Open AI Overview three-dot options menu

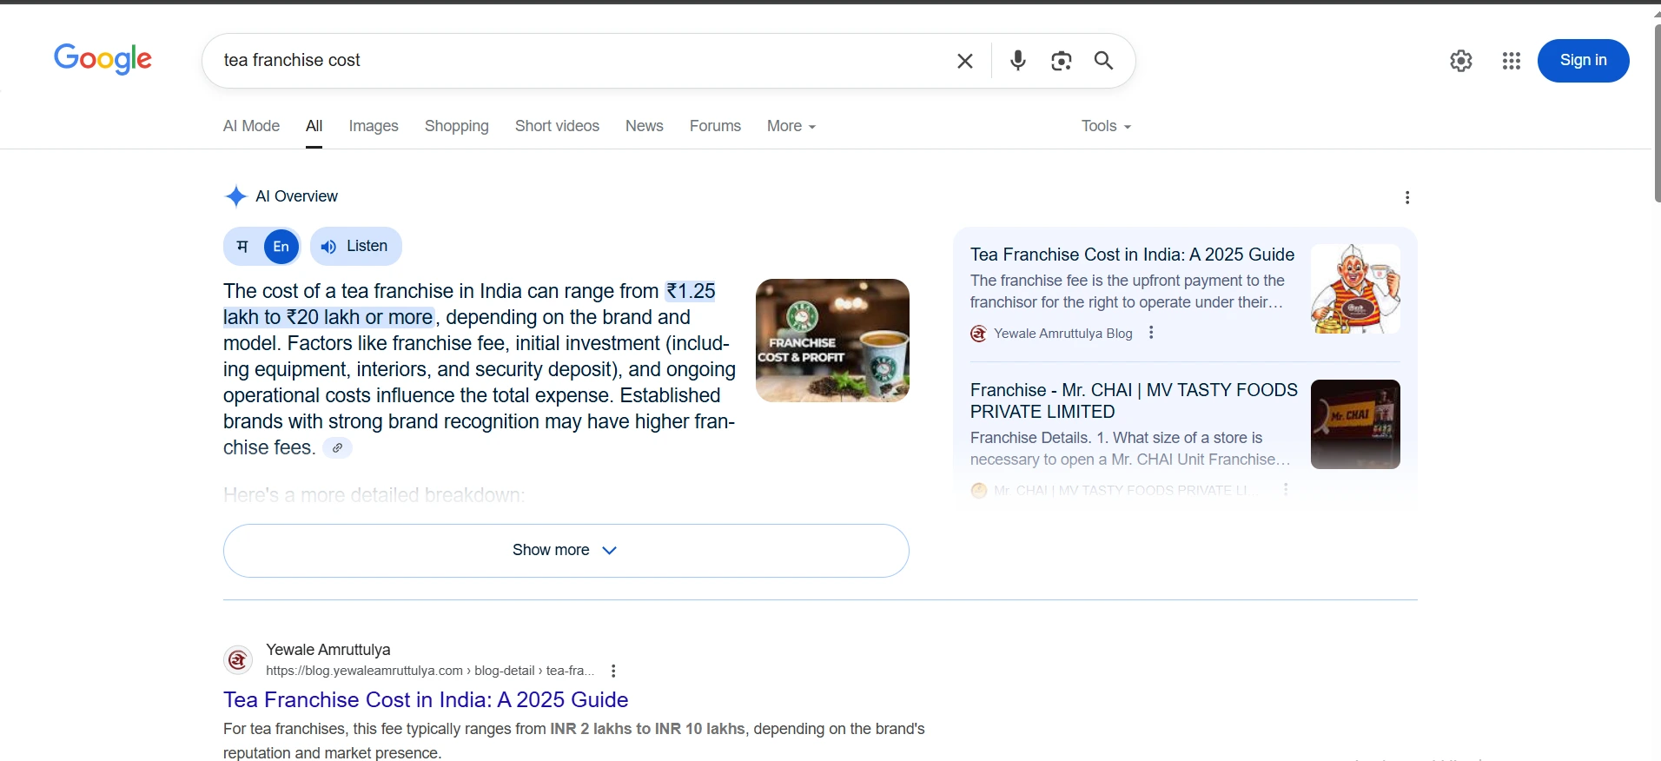coord(1407,197)
